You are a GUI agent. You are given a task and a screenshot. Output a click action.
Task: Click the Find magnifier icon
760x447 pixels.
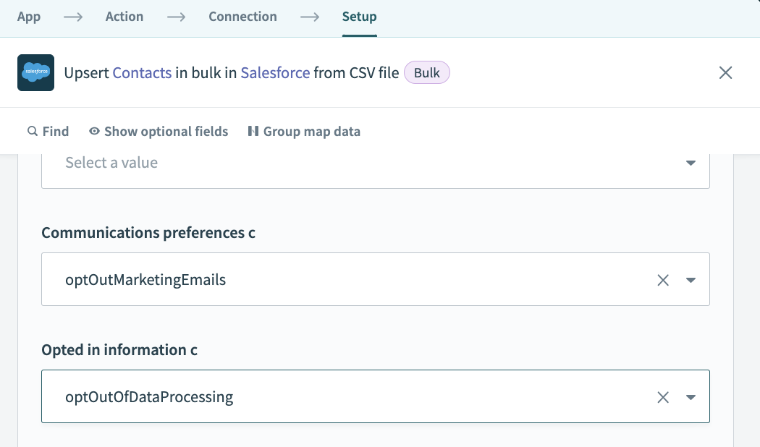32,132
